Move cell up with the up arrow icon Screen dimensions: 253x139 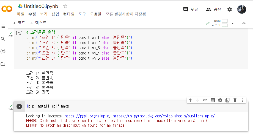pos(190,100)
